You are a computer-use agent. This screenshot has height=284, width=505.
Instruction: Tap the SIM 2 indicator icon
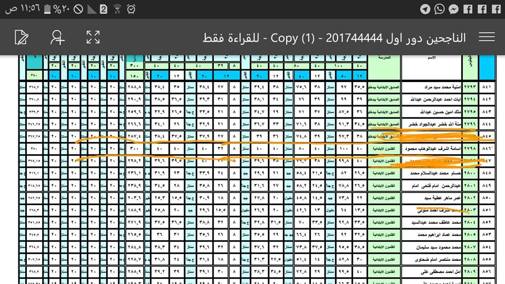pos(104,9)
